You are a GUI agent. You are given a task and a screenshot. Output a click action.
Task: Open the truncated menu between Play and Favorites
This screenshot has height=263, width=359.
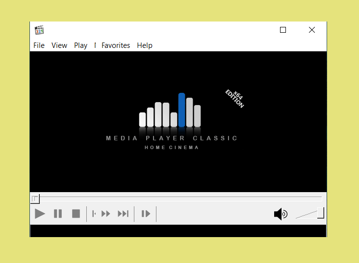95,45
